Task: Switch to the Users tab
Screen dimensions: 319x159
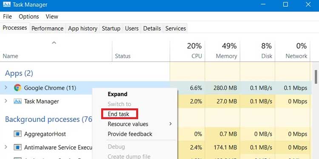Action: (x=131, y=28)
